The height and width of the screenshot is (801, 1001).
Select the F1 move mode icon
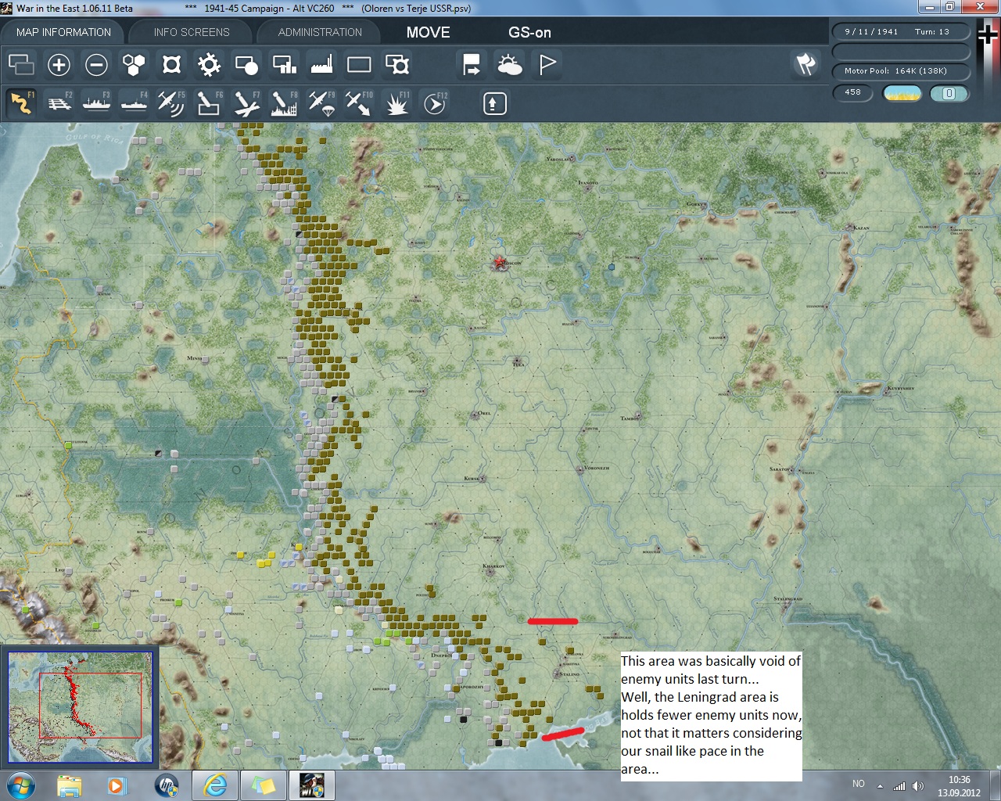click(21, 102)
